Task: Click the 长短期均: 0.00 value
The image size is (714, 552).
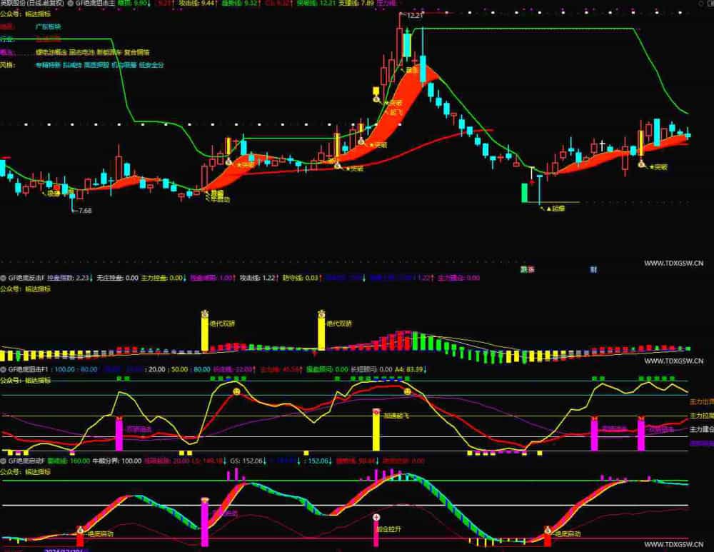Action: coord(371,369)
